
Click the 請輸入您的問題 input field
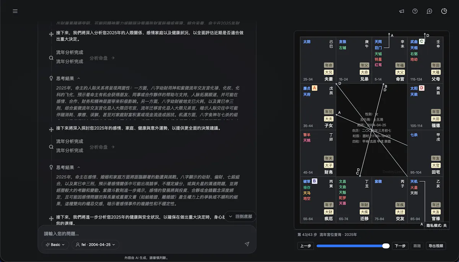147,234
